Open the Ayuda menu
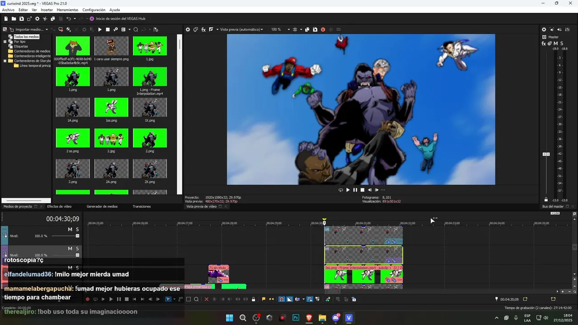 115,10
